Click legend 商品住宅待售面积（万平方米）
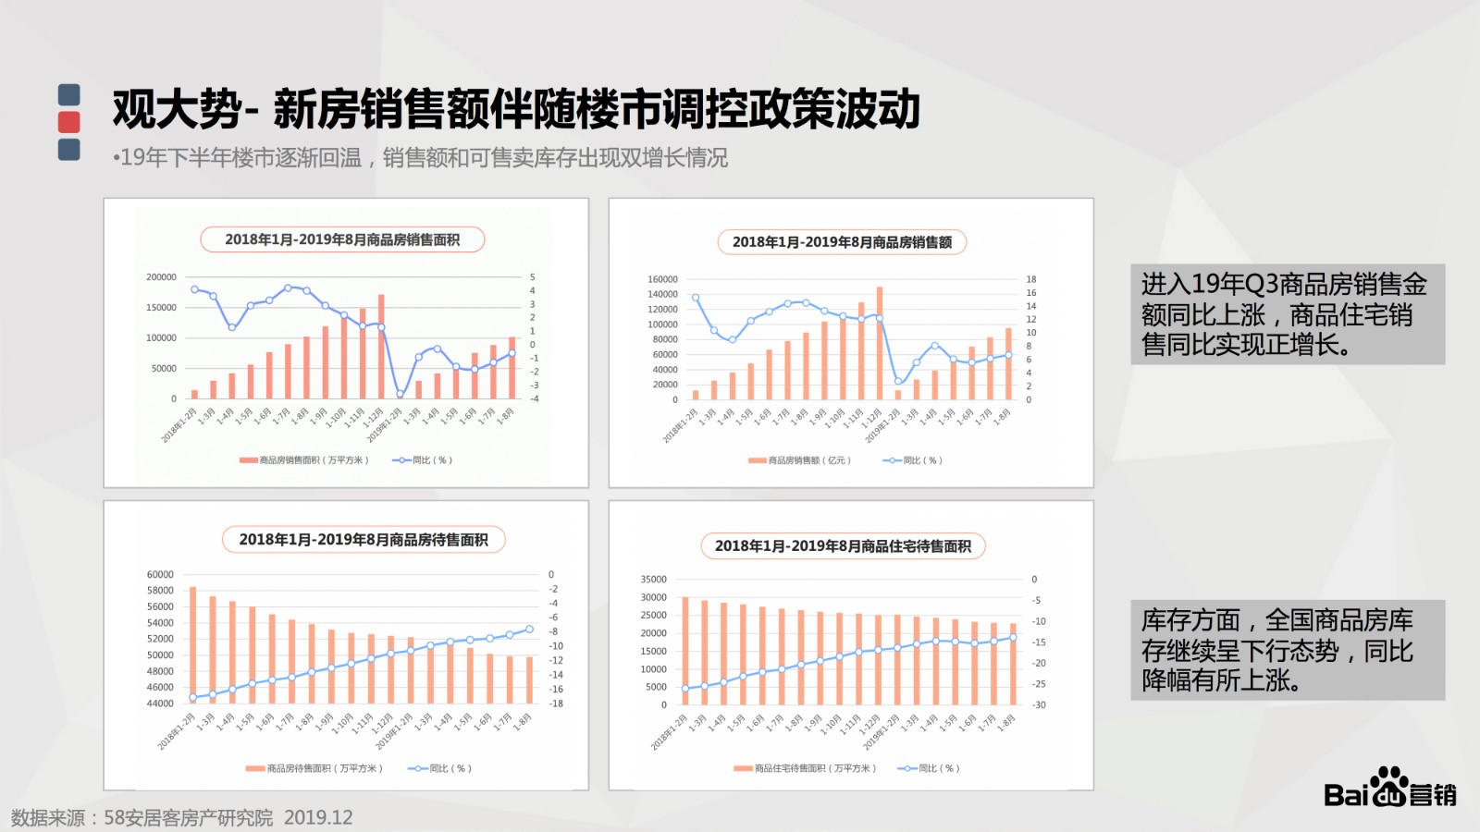The height and width of the screenshot is (832, 1480). [805, 768]
